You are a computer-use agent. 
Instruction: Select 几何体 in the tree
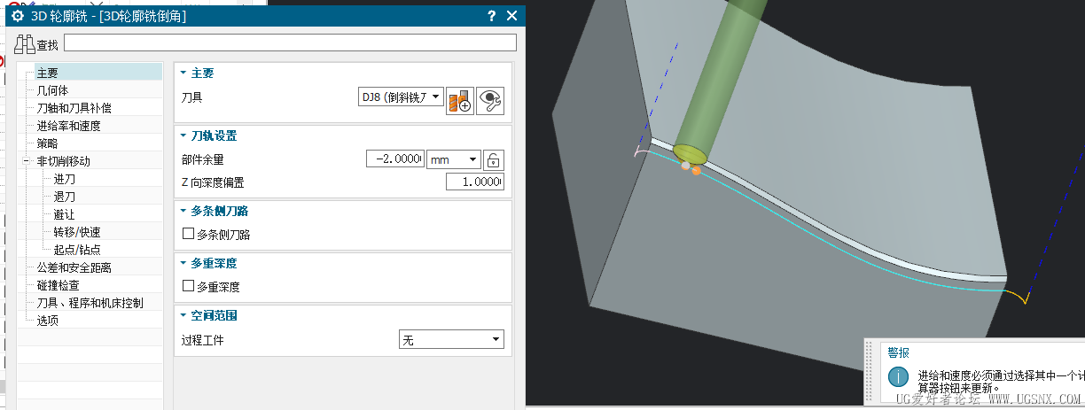coord(52,90)
